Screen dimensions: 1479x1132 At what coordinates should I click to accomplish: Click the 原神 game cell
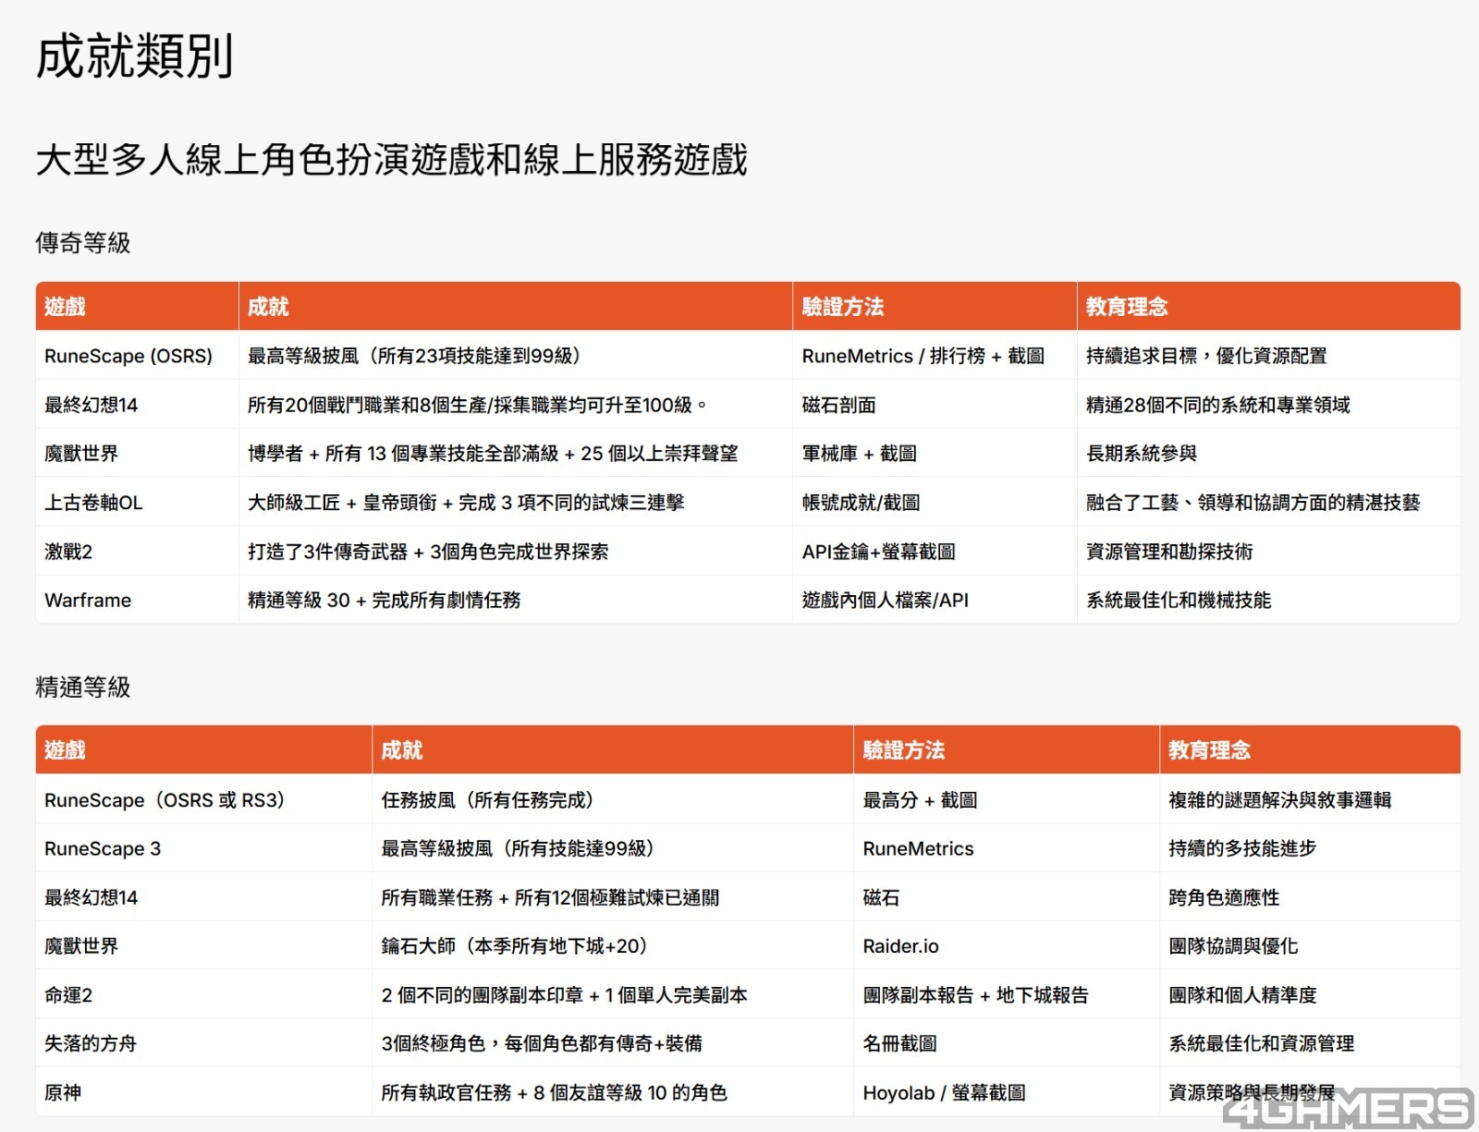point(63,1093)
